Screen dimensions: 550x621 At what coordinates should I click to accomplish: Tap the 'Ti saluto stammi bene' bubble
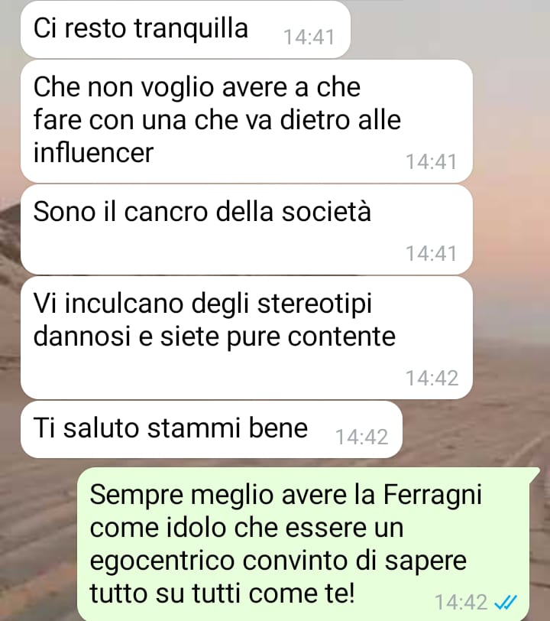(212, 429)
